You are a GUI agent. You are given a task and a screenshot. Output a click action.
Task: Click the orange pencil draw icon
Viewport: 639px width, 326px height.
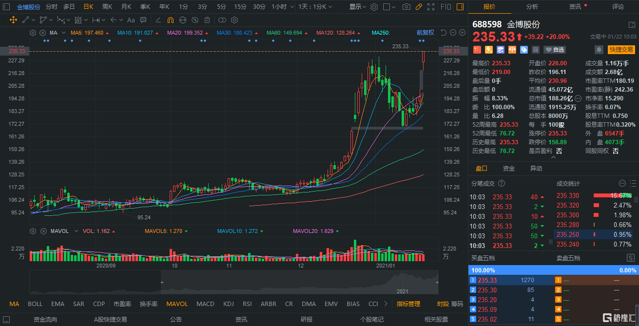(x=418, y=7)
